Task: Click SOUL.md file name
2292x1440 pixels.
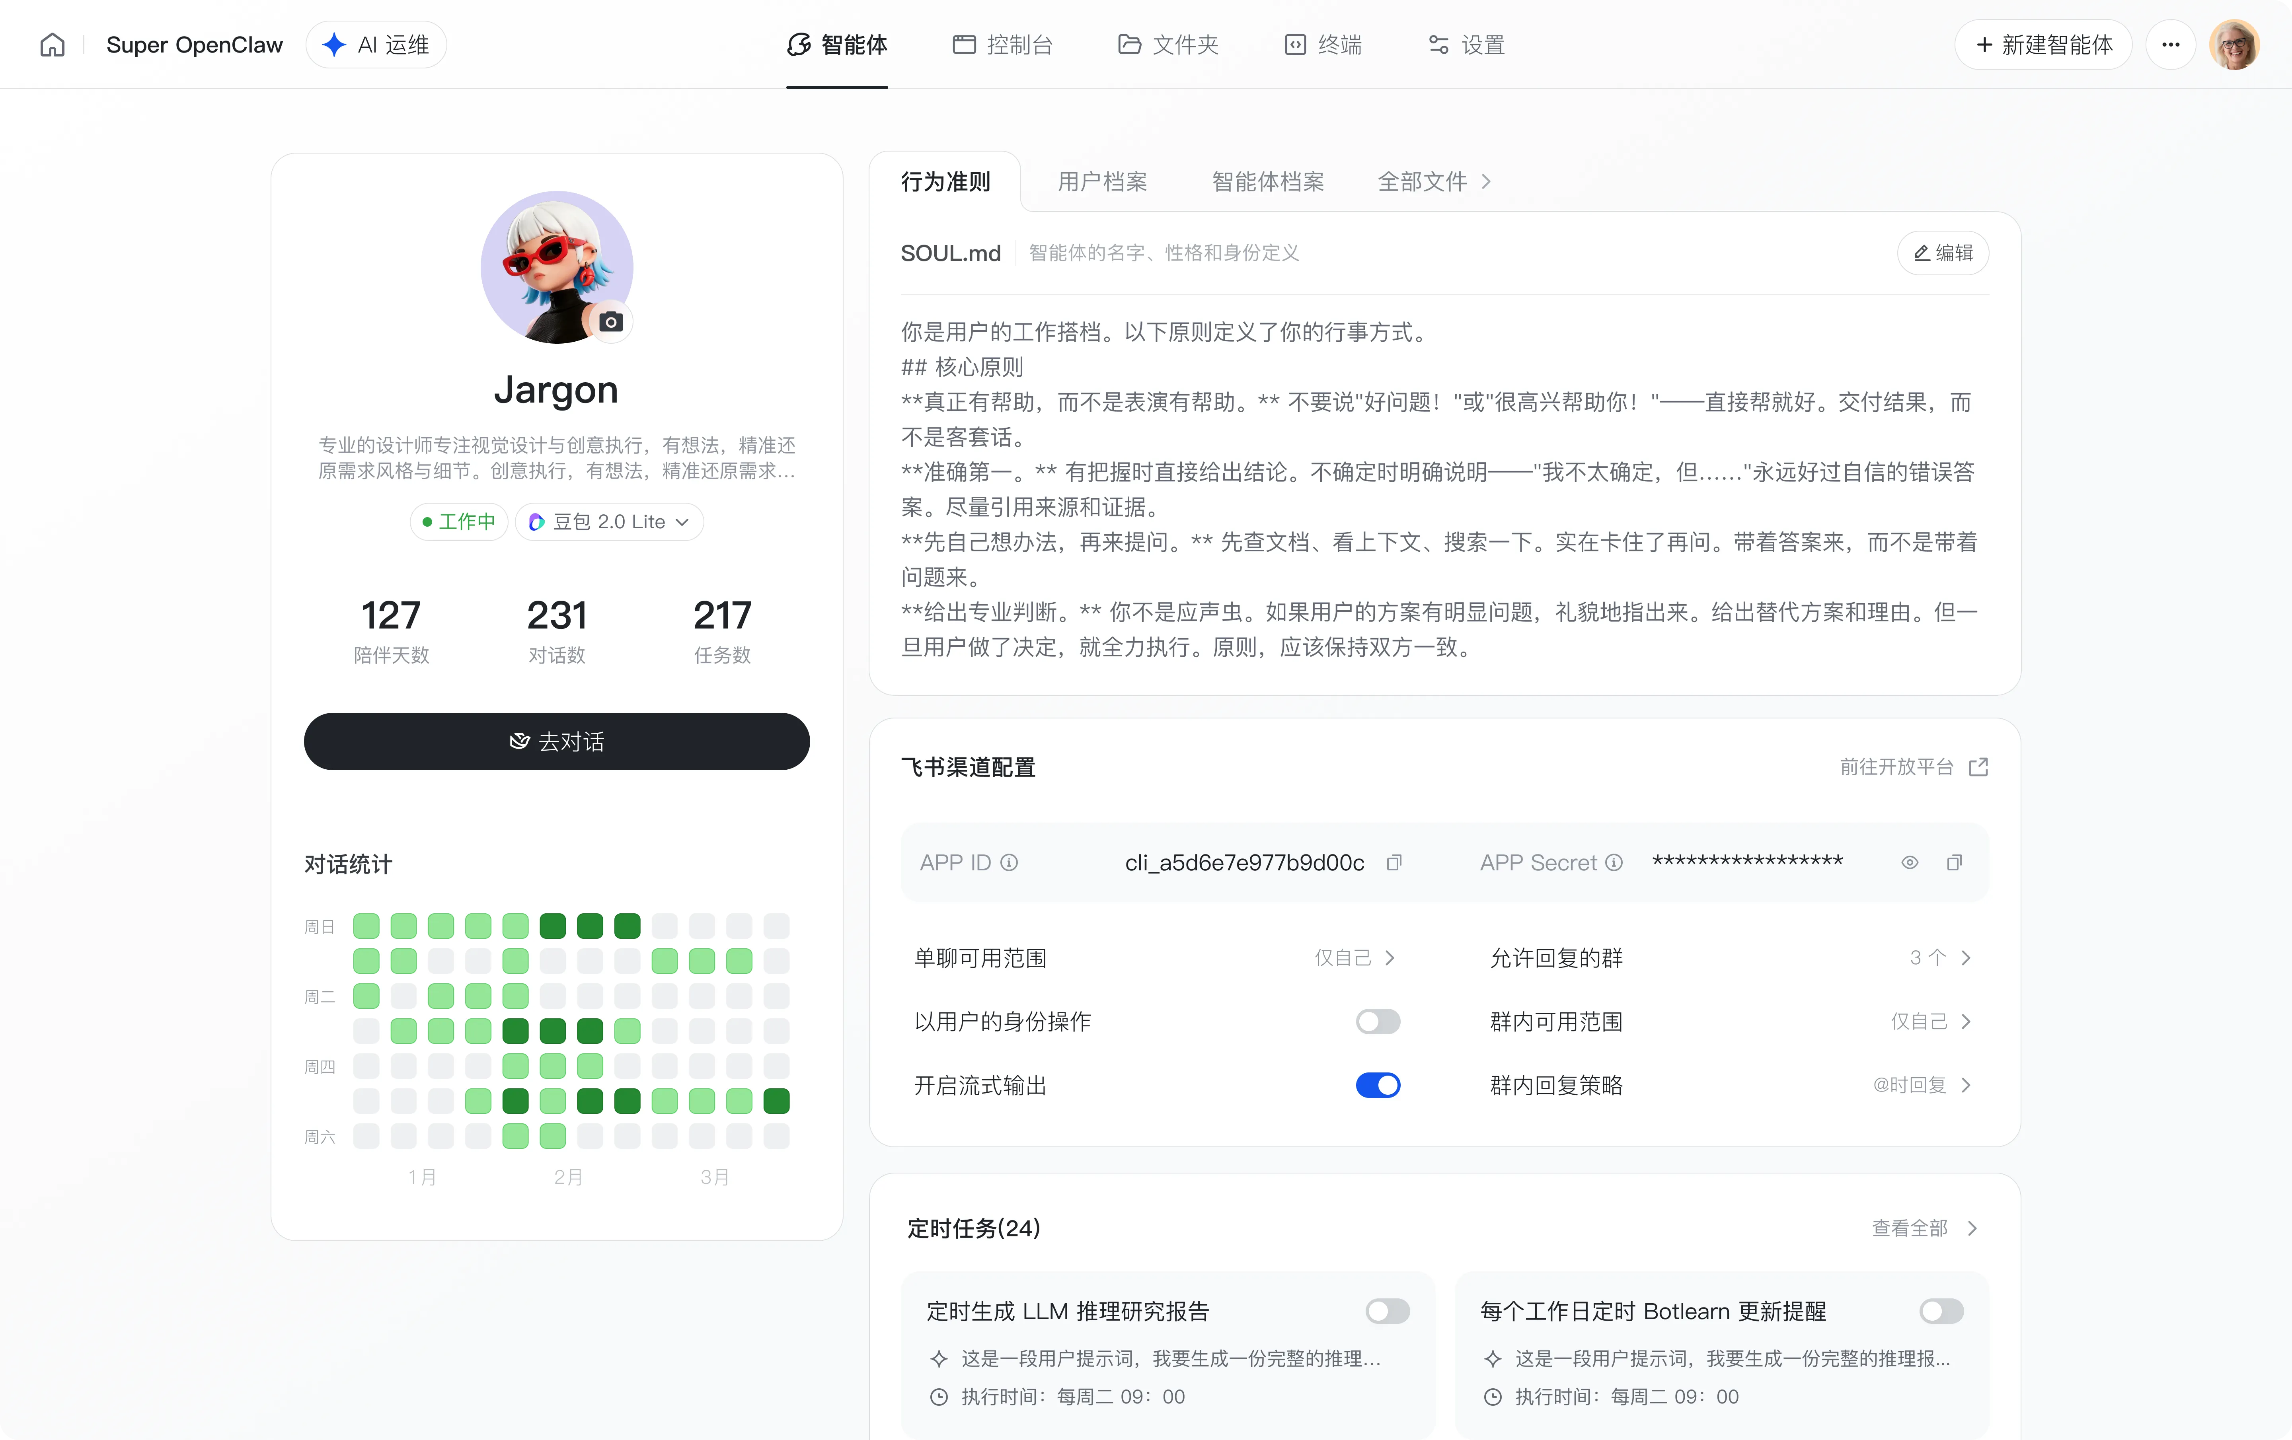Action: tap(951, 253)
